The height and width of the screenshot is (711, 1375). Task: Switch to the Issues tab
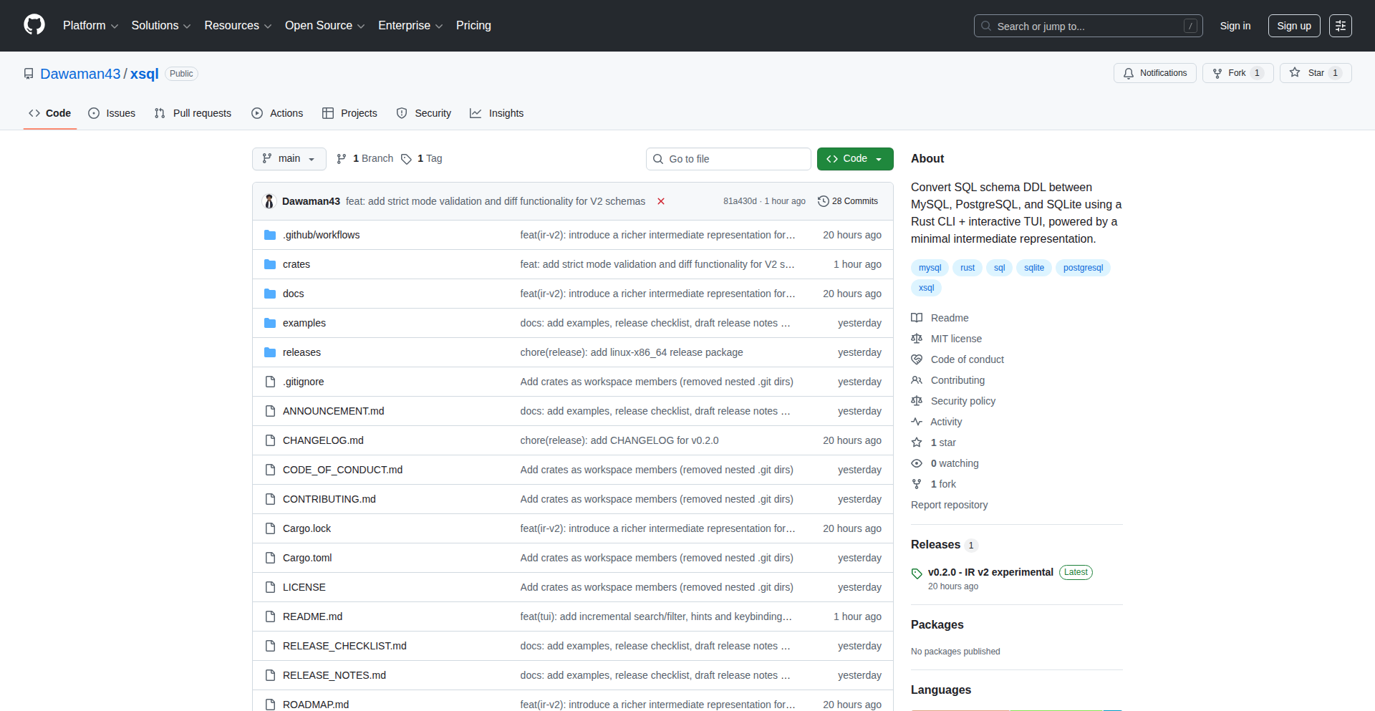coord(112,113)
